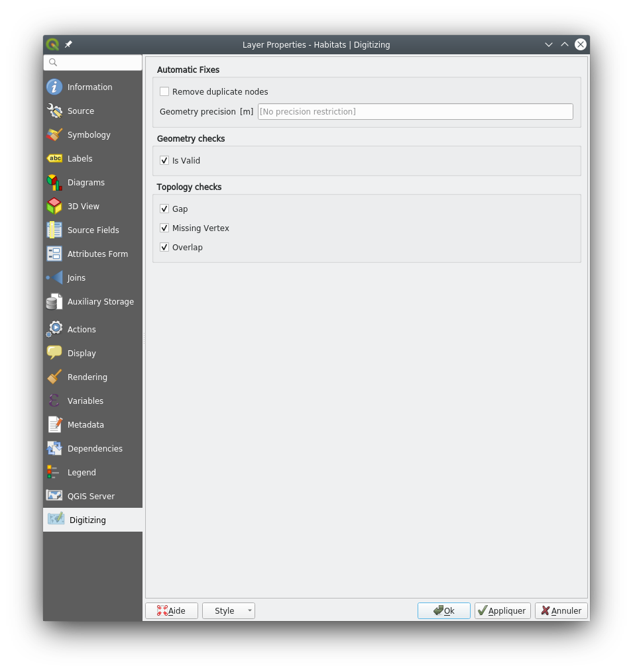Screen dimensions: 633x672
Task: Open the Joins icon in the sidebar
Action: 54,277
